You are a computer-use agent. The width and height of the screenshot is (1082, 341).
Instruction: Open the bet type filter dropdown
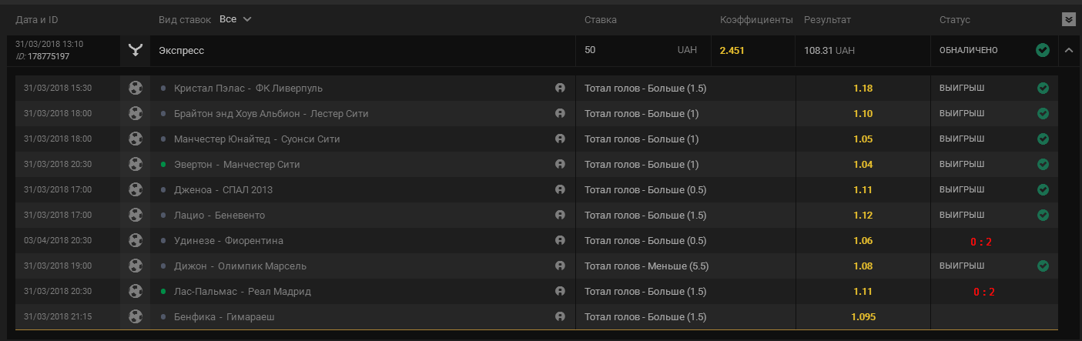236,19
